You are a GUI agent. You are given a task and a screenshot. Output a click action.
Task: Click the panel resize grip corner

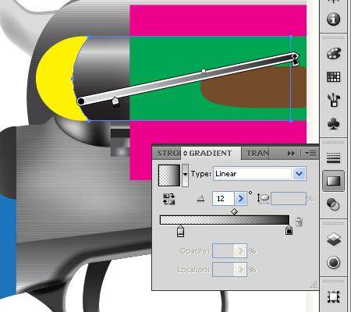(x=314, y=285)
